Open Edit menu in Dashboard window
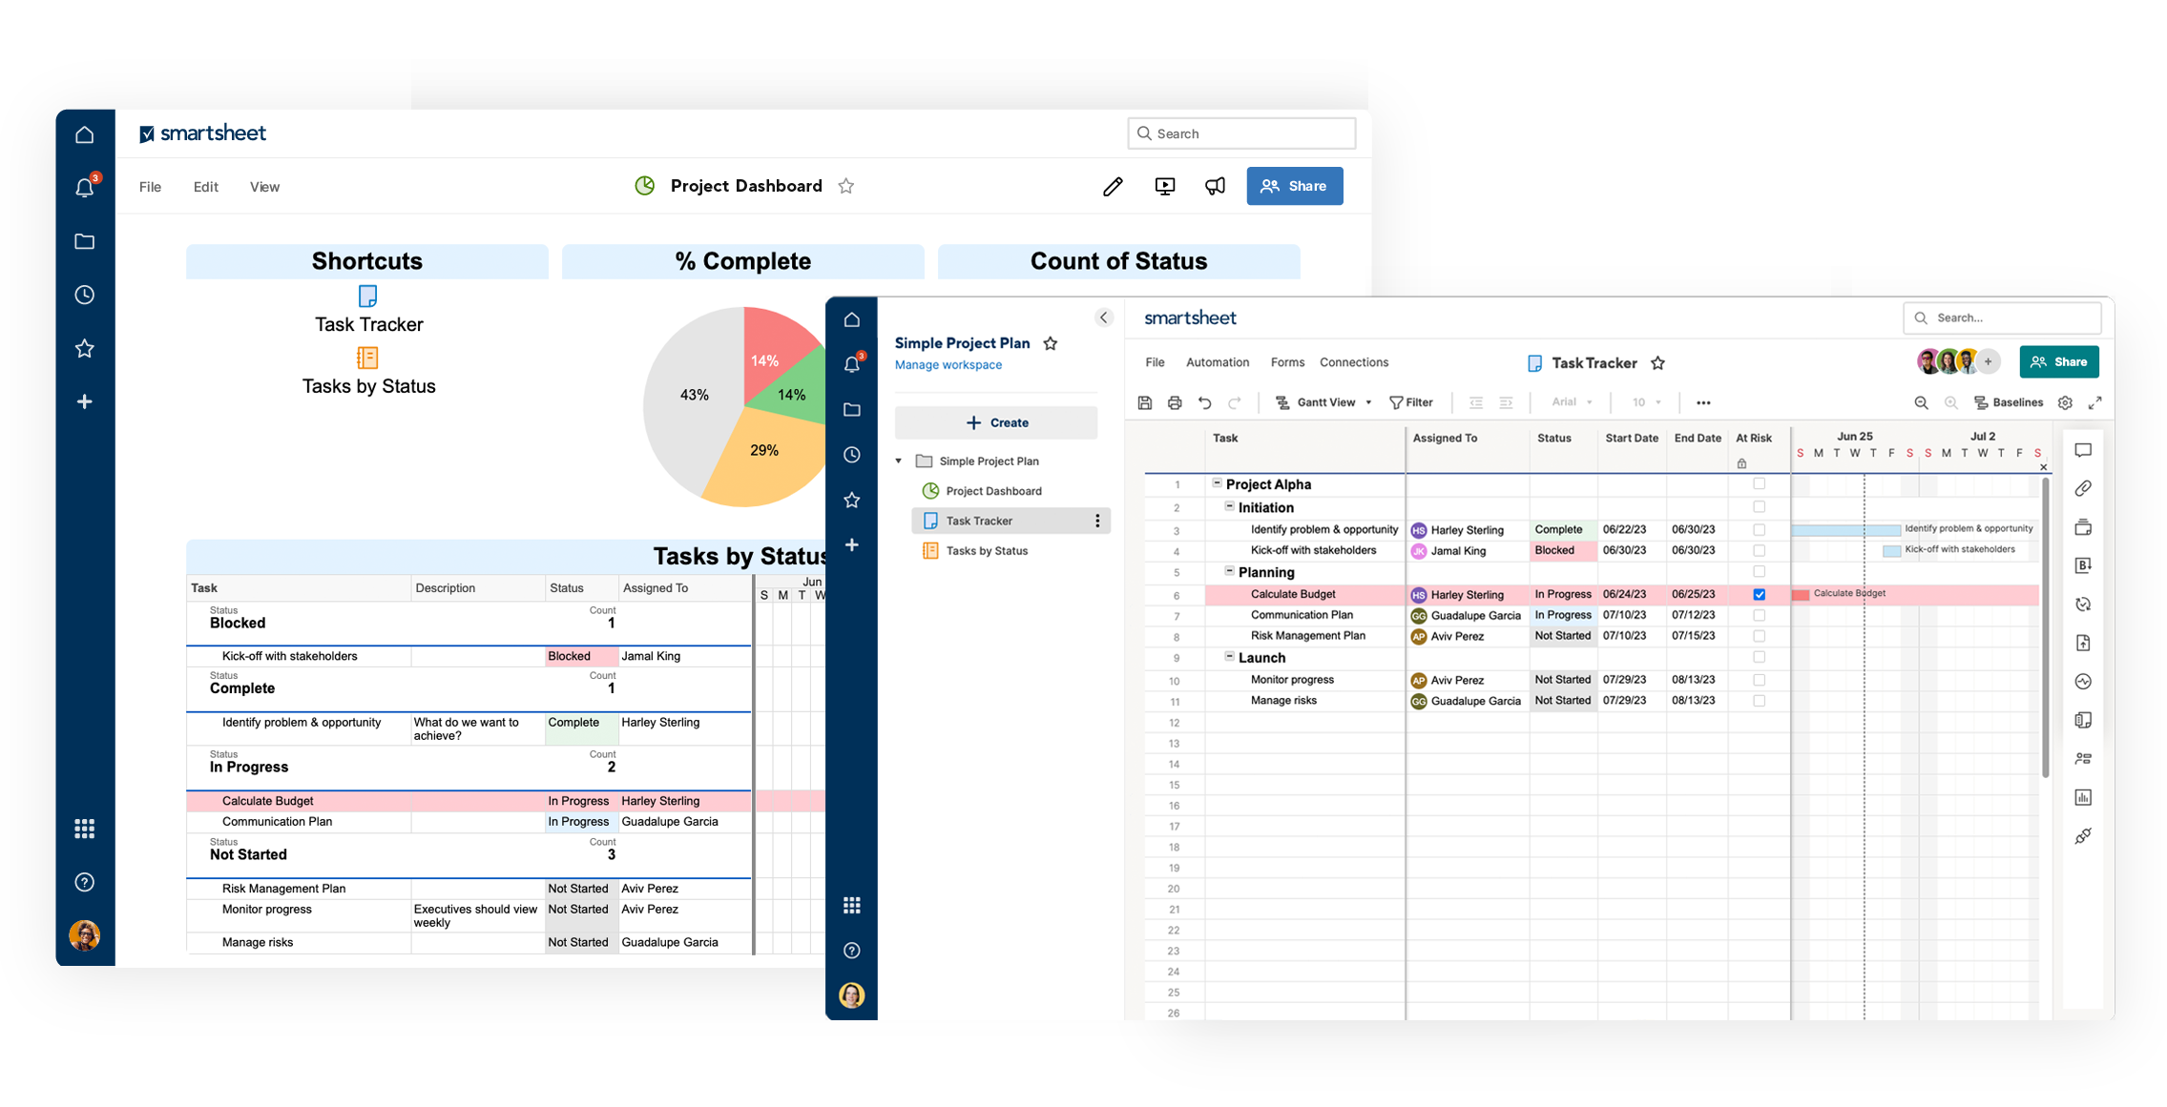Viewport: 2167px width, 1107px height. [x=205, y=187]
